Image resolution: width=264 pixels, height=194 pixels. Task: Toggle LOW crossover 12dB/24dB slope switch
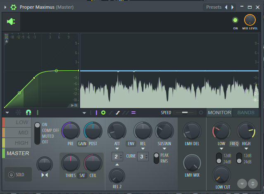(x=219, y=158)
